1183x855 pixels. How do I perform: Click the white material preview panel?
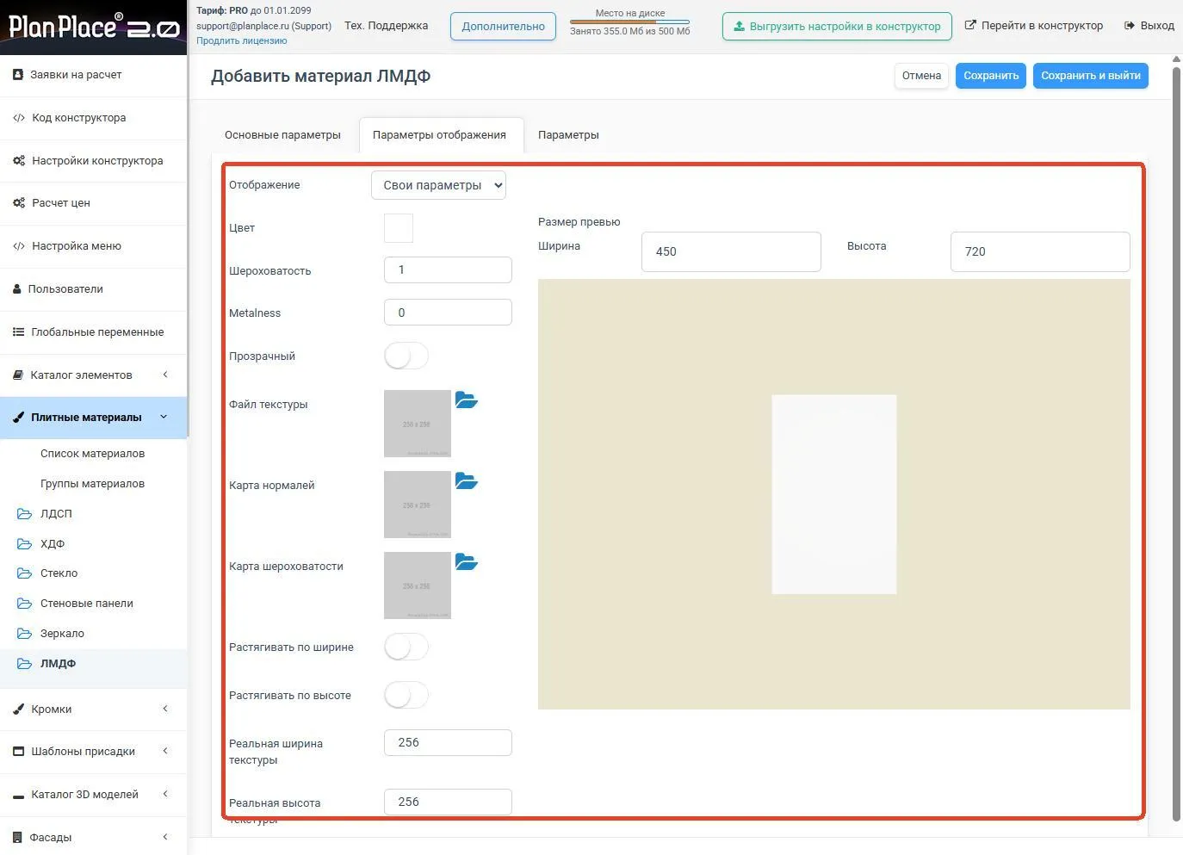pos(833,494)
